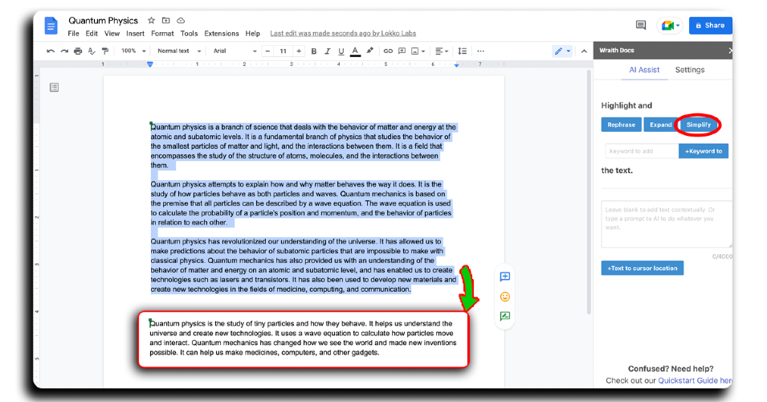
Task: Click the Rephrase button
Action: click(622, 125)
